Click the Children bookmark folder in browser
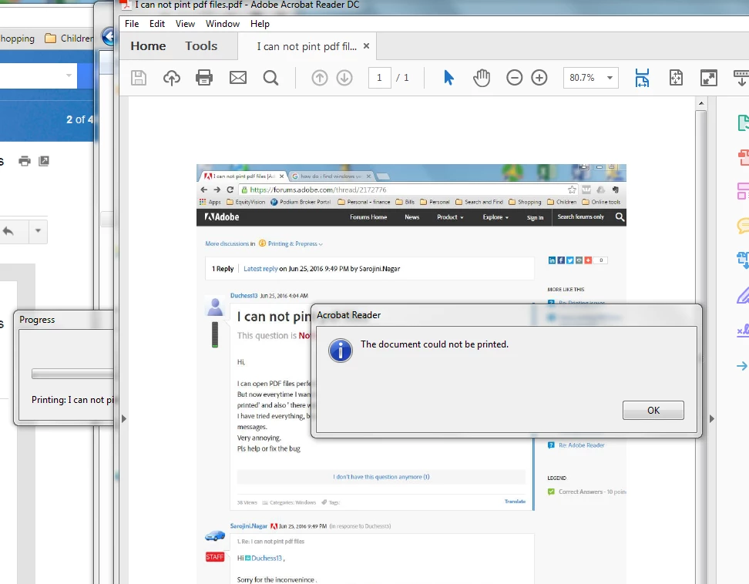Screen dimensions: 749x584 [x=69, y=39]
